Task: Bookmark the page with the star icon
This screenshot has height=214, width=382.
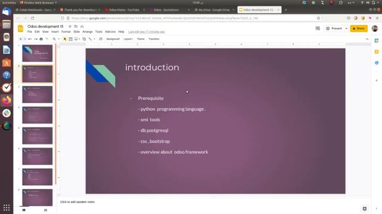Action: pos(318,18)
